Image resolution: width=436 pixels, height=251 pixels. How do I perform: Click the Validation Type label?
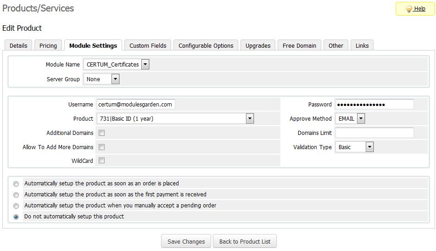point(312,147)
